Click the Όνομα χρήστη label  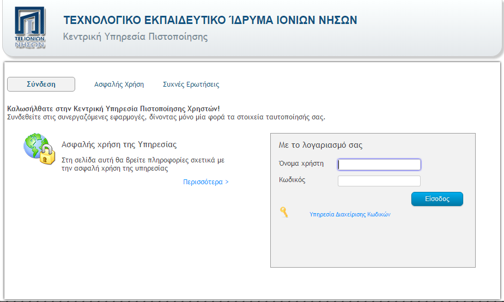coord(301,164)
